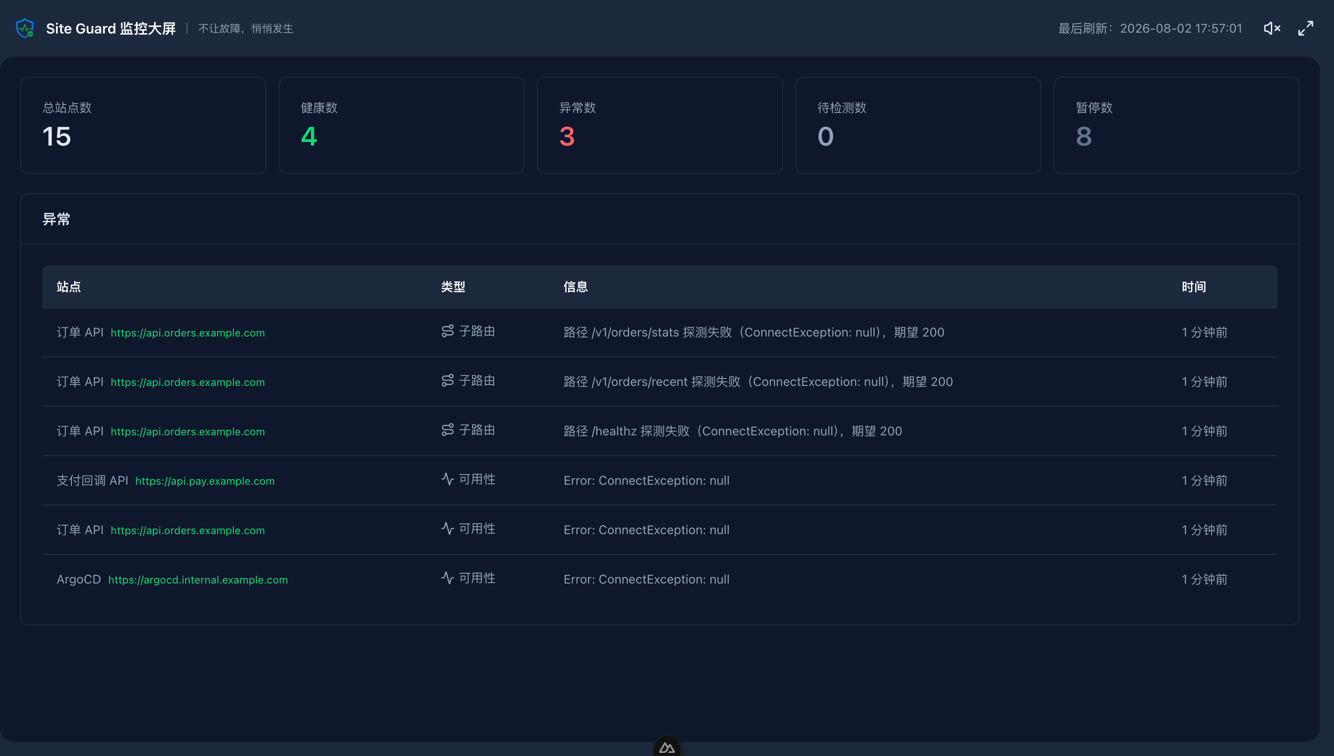This screenshot has width=1334, height=756.
Task: Click the fullscreen expand icon
Action: pos(1305,28)
